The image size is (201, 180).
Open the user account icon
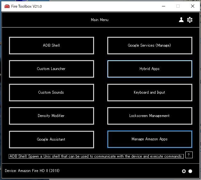pos(181,20)
